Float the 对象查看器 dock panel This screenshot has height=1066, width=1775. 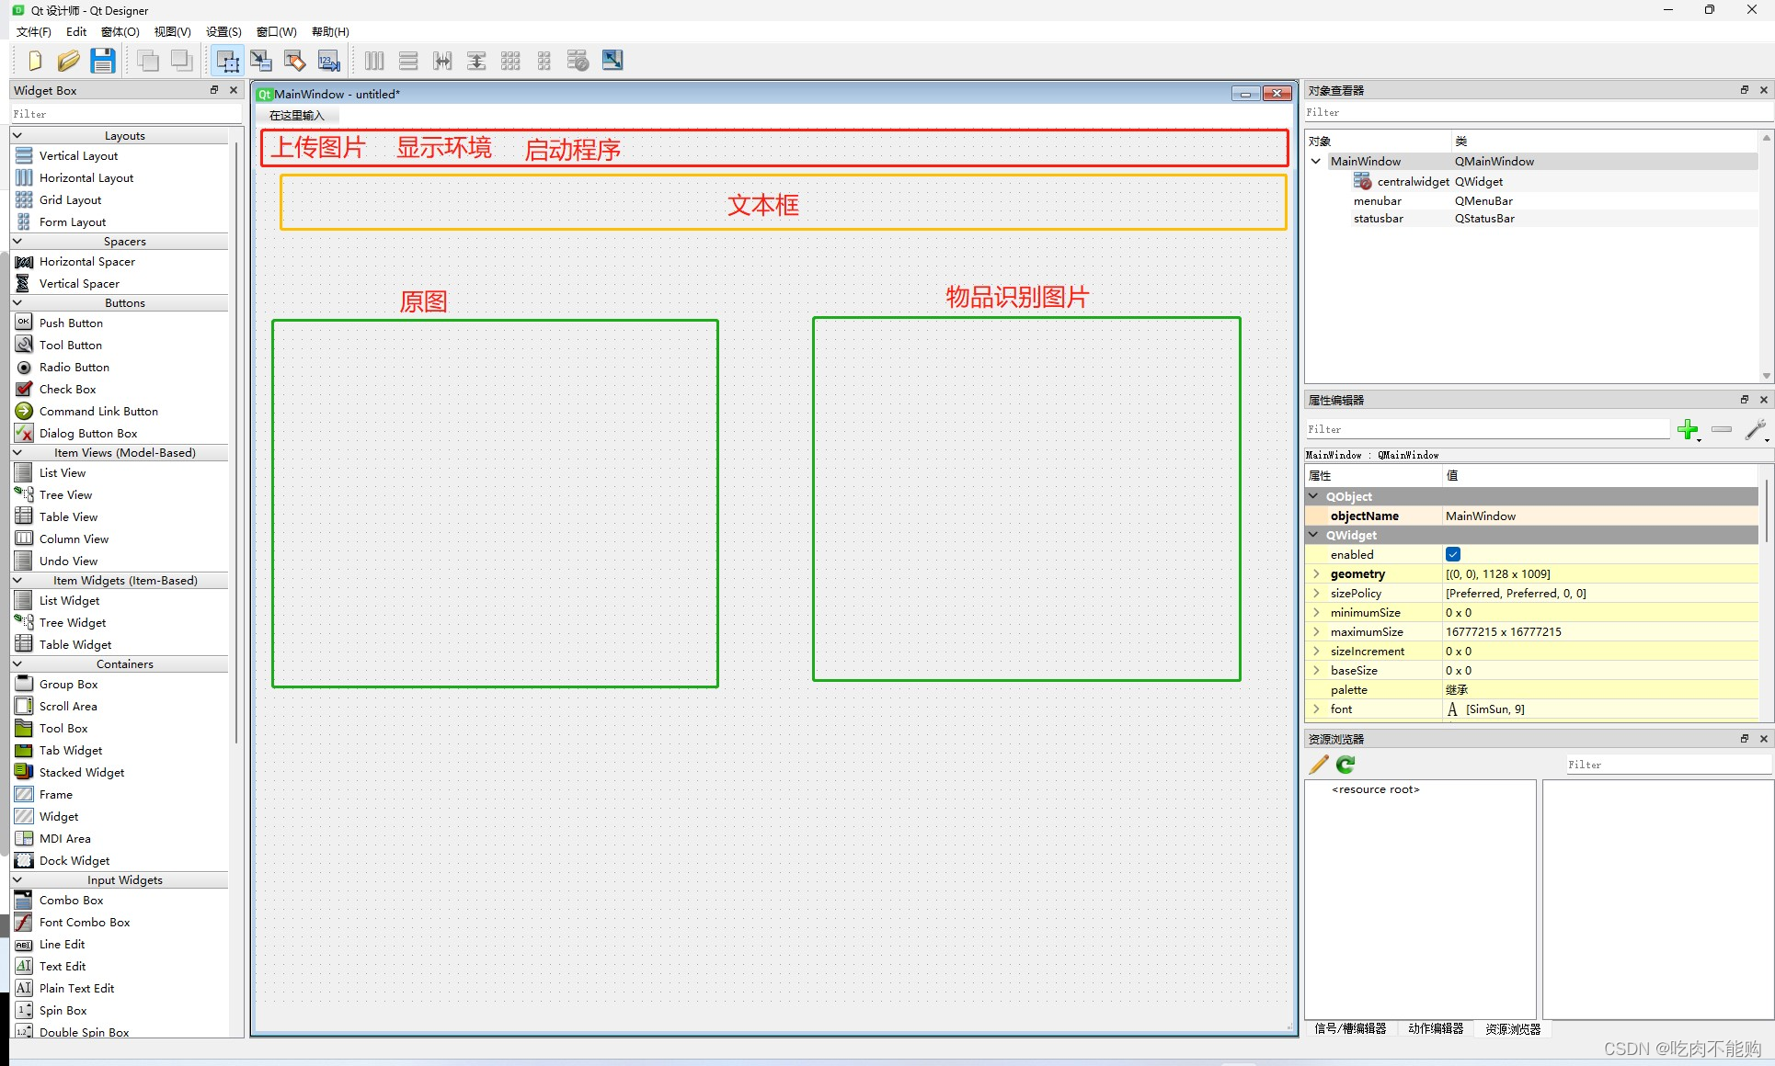click(x=1744, y=90)
